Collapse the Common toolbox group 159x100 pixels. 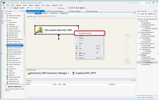5,20
